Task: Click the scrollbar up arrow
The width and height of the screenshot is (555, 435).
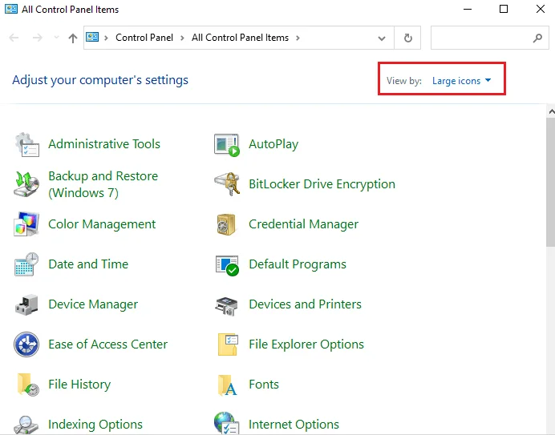Action: [x=551, y=112]
